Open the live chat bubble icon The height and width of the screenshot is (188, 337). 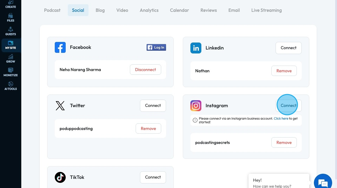(x=323, y=183)
